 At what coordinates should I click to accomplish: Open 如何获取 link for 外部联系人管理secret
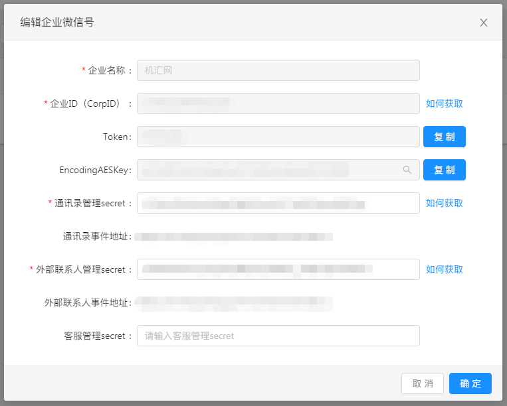445,269
